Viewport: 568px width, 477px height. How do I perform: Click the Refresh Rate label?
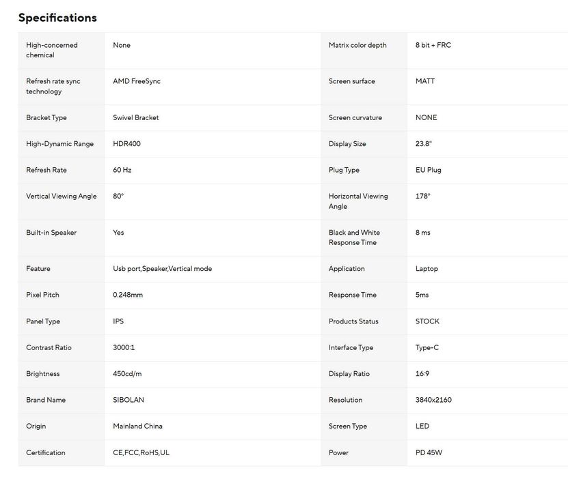[46, 170]
